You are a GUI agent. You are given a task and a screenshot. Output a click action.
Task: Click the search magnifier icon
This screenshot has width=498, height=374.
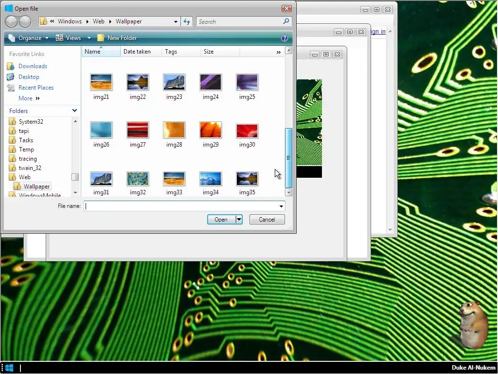tap(286, 21)
